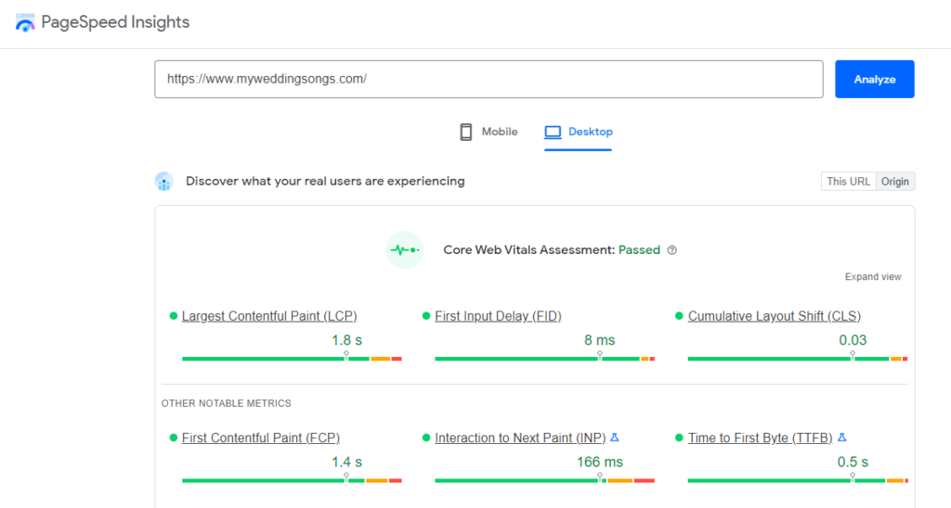Select the Origin toggle
951x508 pixels.
tap(895, 182)
